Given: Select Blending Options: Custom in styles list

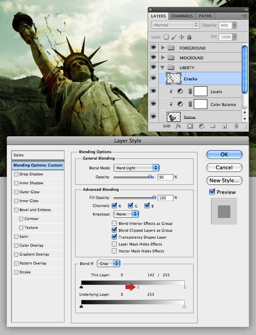Looking at the screenshot, I should pos(38,165).
